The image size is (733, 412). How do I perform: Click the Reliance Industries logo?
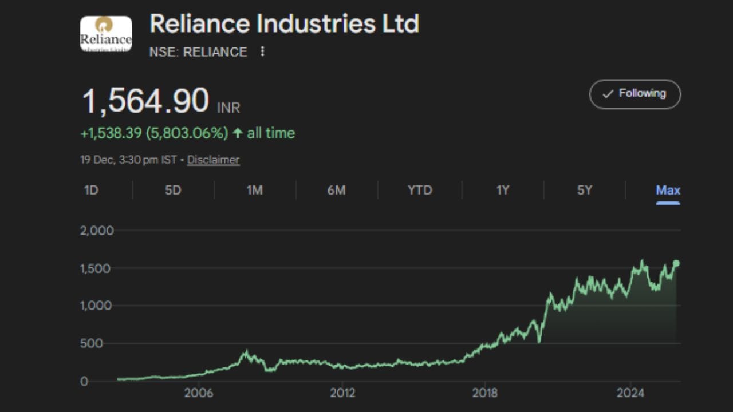106,34
